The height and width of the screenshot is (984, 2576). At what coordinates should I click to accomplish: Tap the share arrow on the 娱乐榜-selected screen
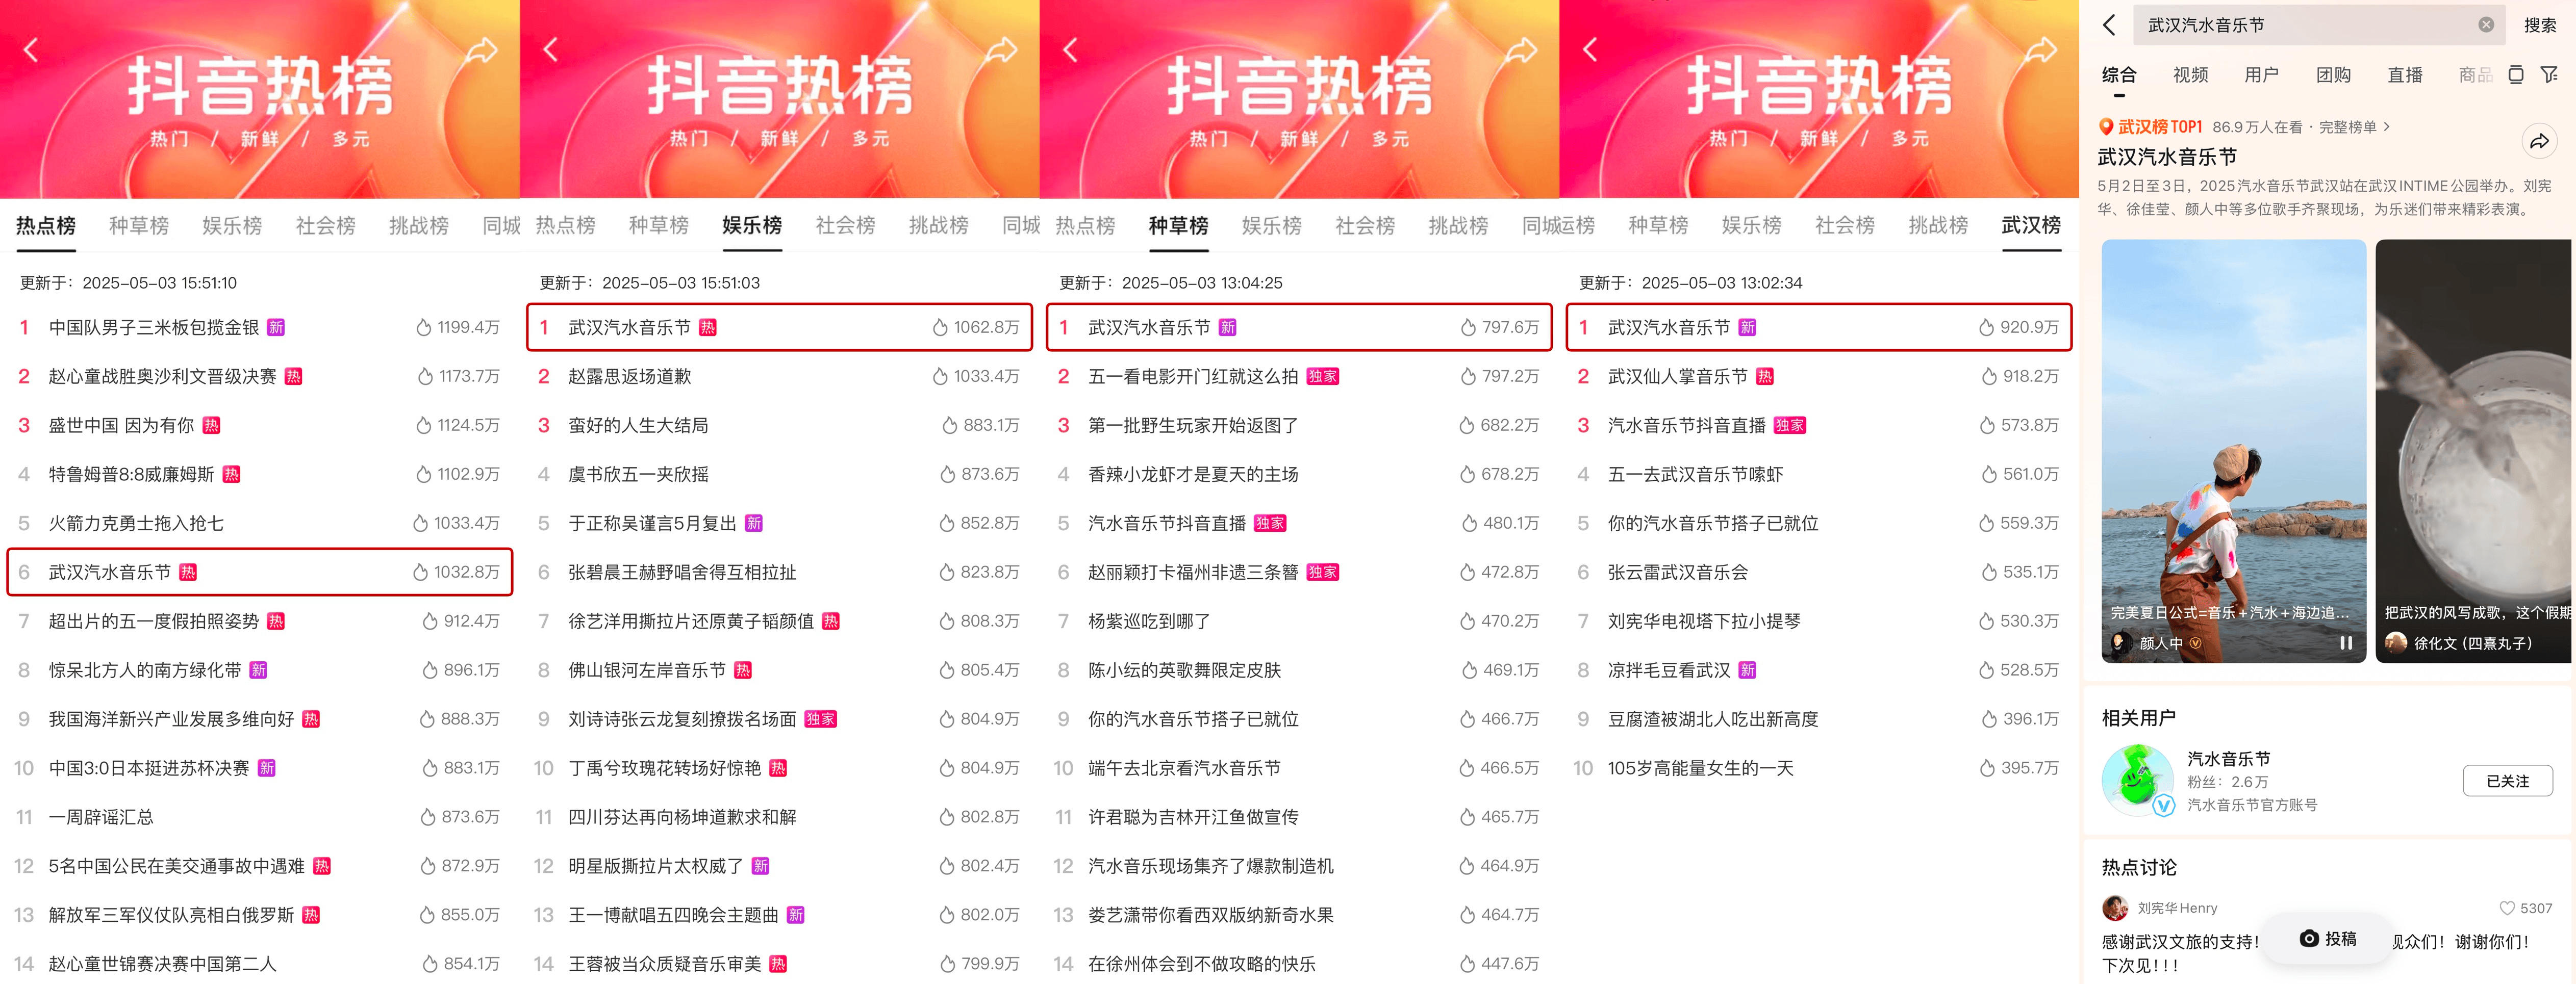[x=1003, y=50]
